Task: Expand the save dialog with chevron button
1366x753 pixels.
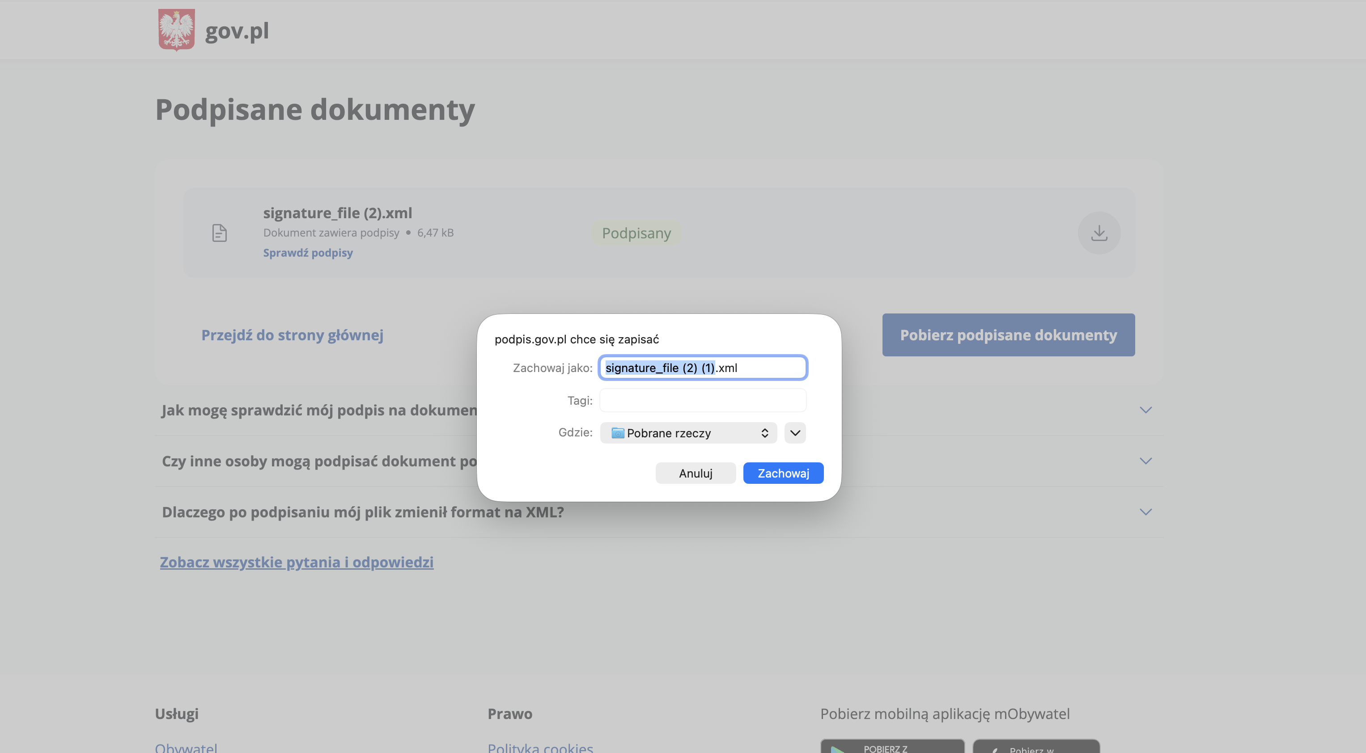Action: tap(795, 433)
